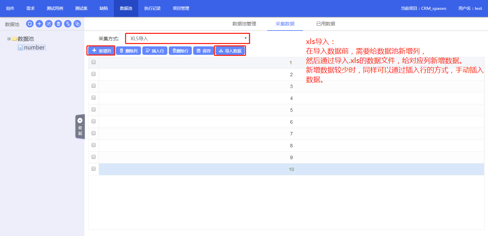Click the 导入数据 button

click(230, 51)
